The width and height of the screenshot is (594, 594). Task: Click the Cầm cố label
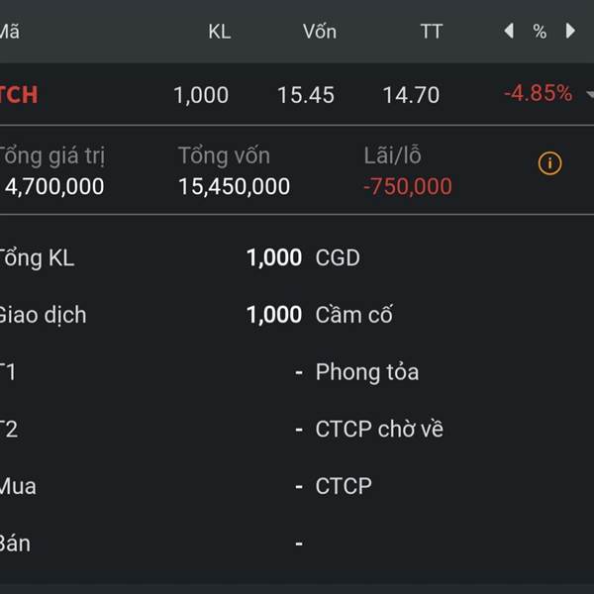[x=353, y=316]
